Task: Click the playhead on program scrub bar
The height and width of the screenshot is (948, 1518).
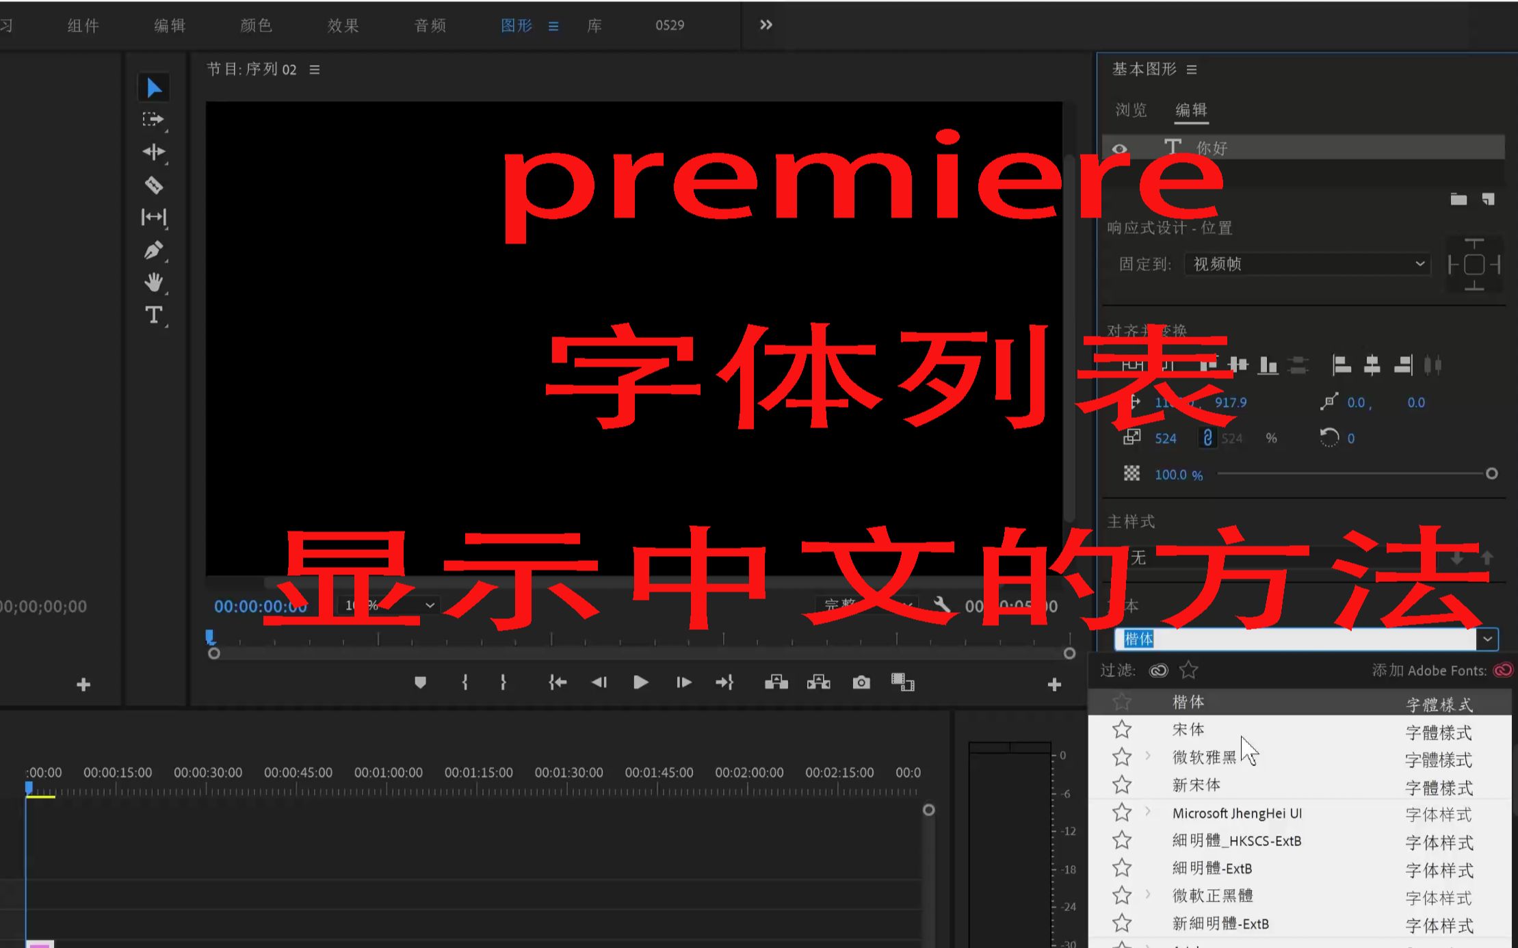Action: click(211, 637)
